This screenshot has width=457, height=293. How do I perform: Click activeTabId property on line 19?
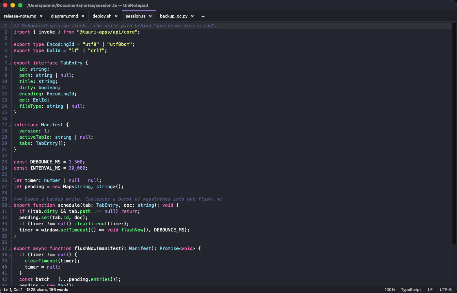[34, 137]
